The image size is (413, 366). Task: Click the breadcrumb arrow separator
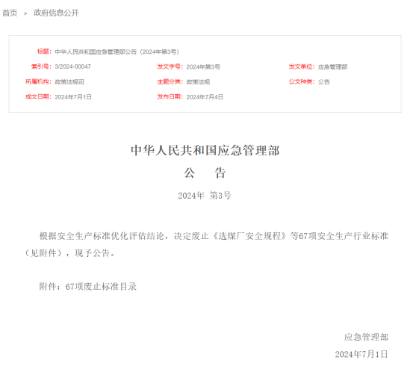(x=25, y=13)
